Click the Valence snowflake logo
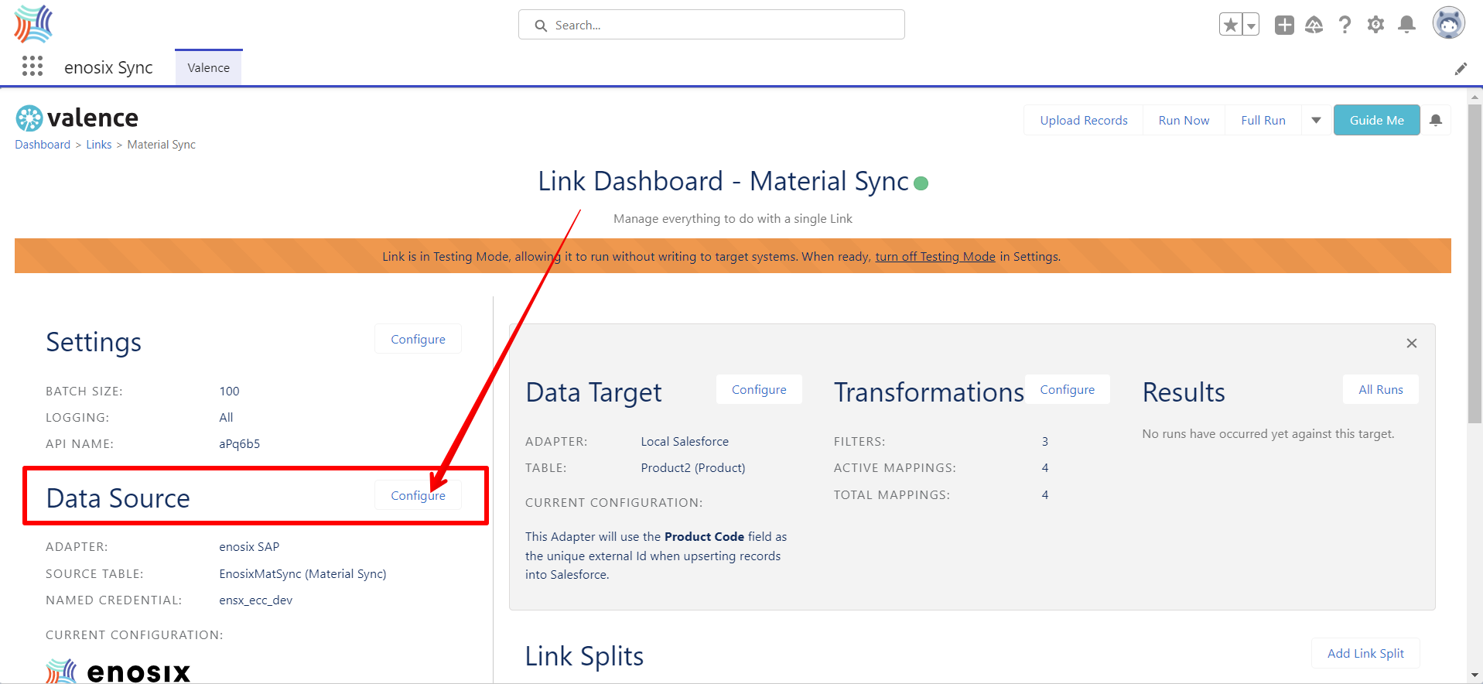Image resolution: width=1483 pixels, height=684 pixels. 29,118
